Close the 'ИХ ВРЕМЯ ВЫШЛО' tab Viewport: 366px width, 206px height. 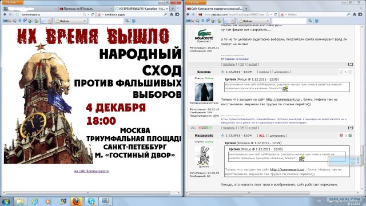(167, 9)
